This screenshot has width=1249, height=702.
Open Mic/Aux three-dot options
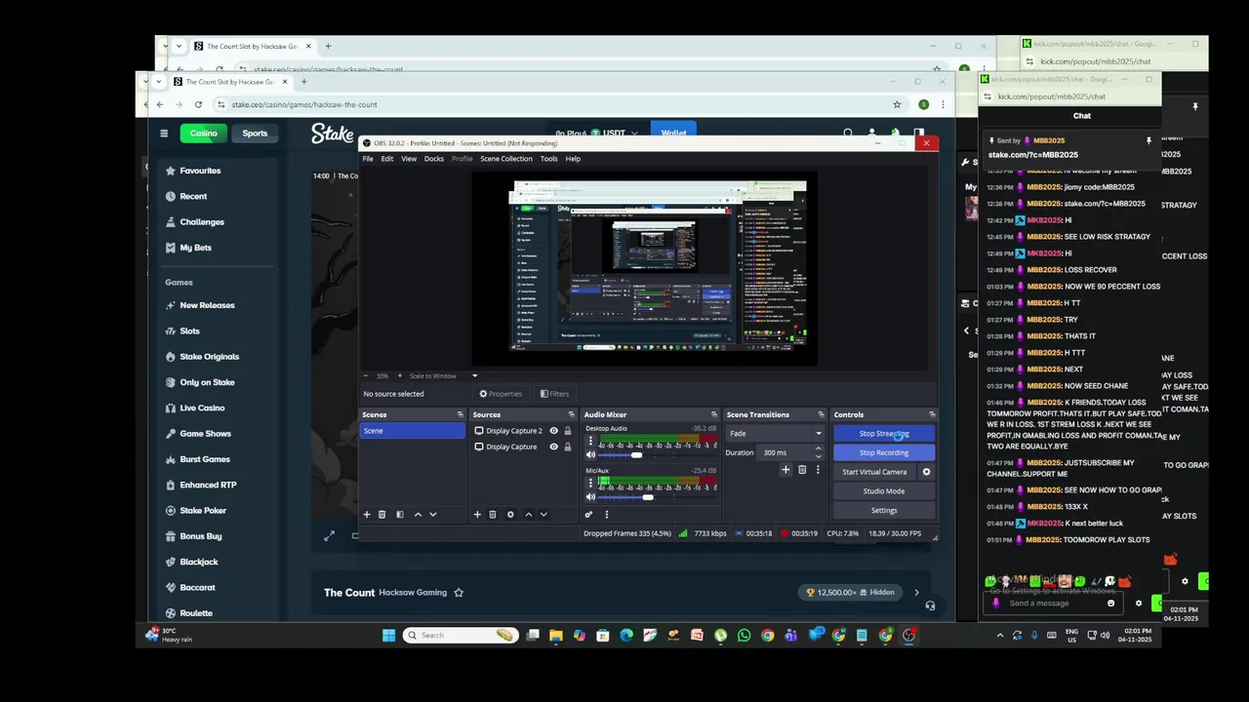(x=590, y=484)
